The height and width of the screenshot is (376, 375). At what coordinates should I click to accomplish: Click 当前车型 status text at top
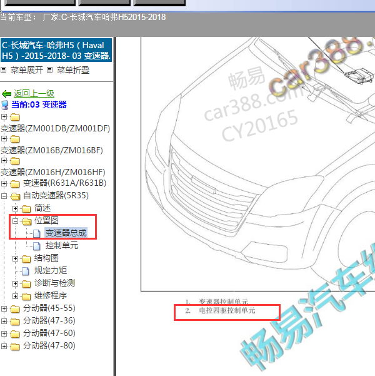pos(83,17)
